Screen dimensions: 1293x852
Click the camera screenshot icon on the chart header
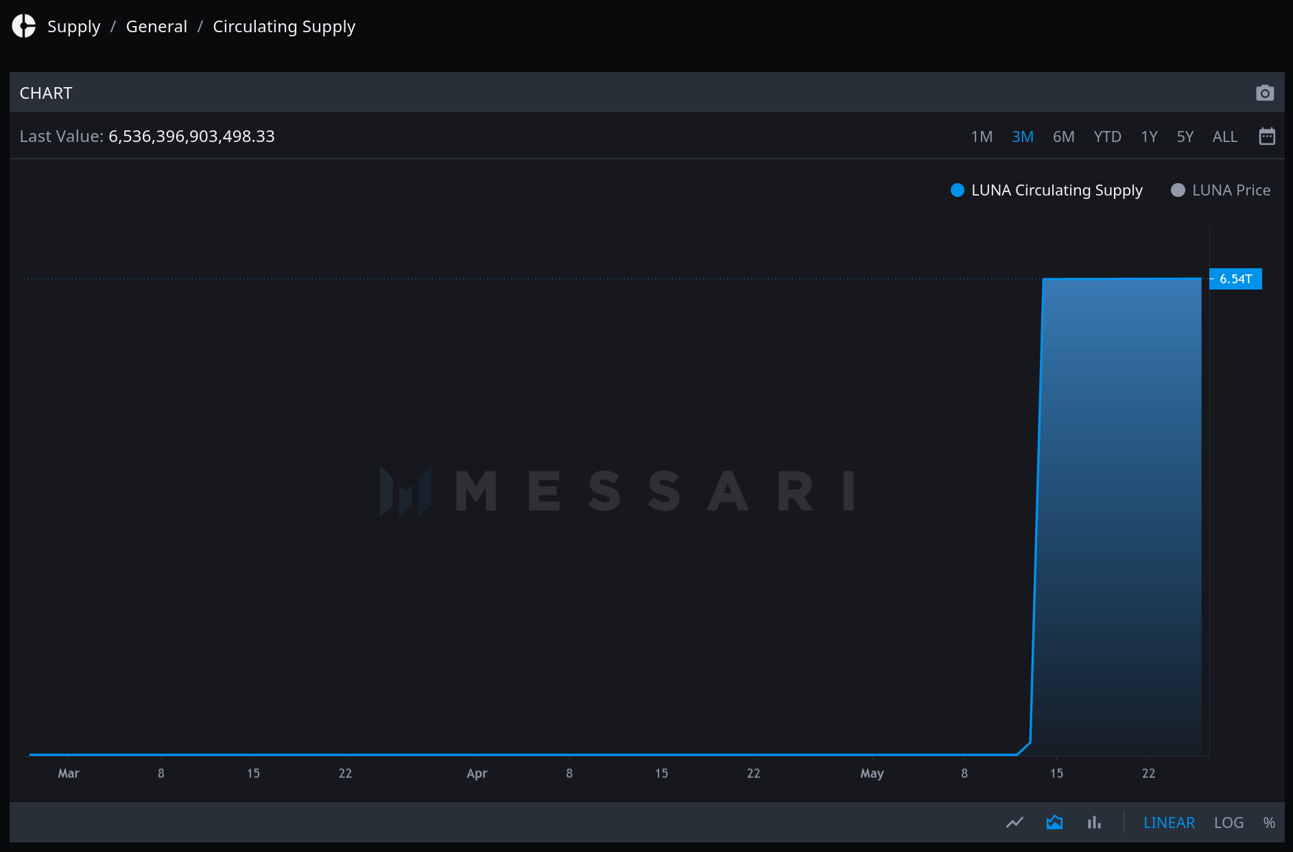pyautogui.click(x=1265, y=93)
